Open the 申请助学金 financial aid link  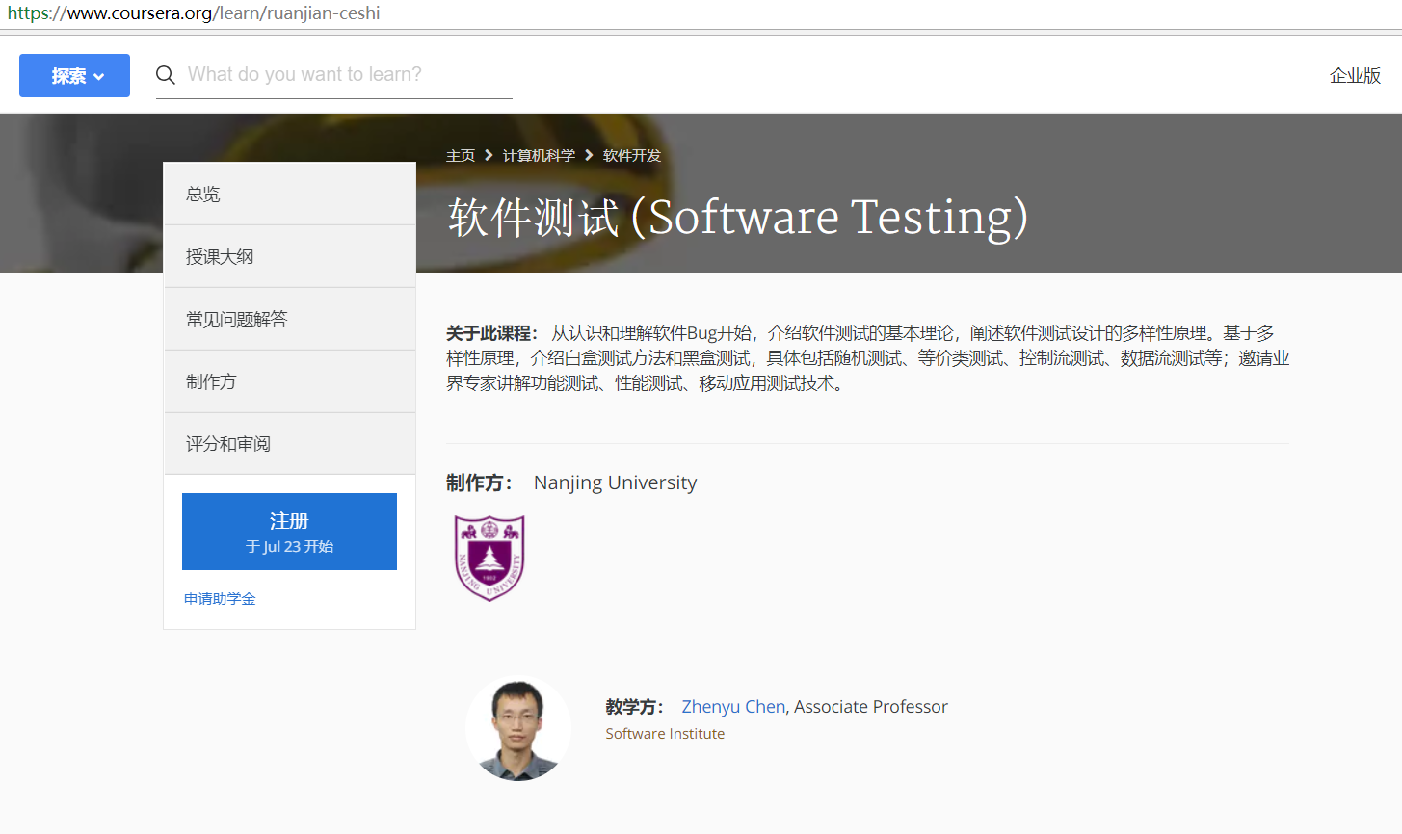coord(220,599)
